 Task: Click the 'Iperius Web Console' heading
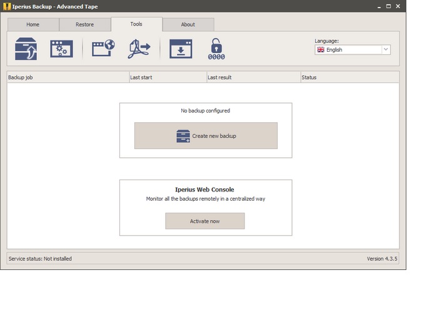coord(204,190)
